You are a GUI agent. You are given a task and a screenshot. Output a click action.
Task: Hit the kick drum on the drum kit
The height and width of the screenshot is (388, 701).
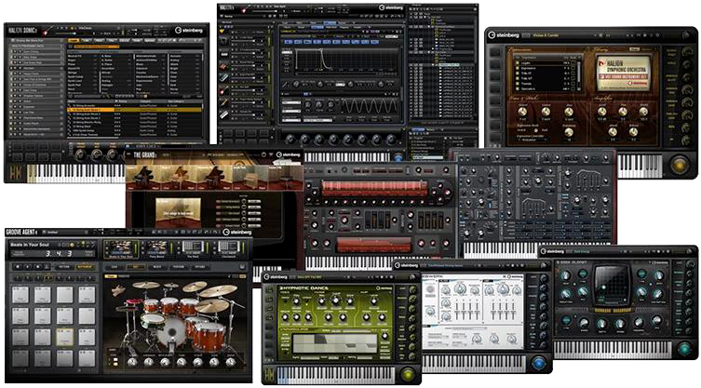click(172, 329)
